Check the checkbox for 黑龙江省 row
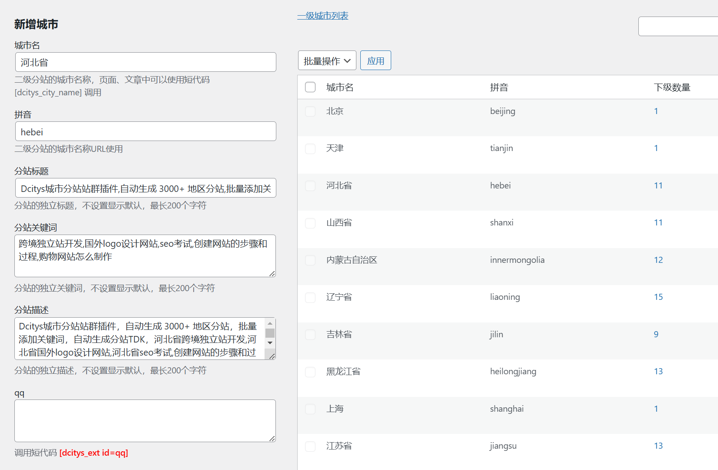The image size is (718, 470). pos(310,372)
